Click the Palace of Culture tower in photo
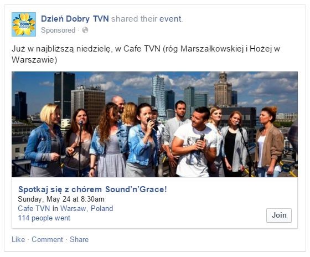 [x=223, y=89]
